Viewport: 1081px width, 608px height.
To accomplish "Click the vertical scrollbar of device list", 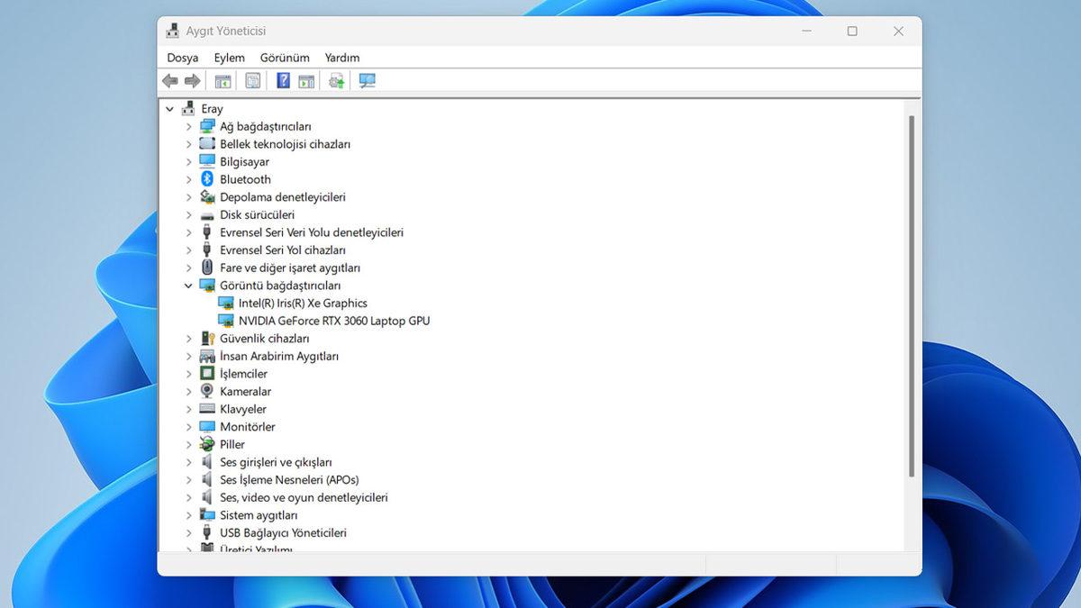I will tap(912, 297).
